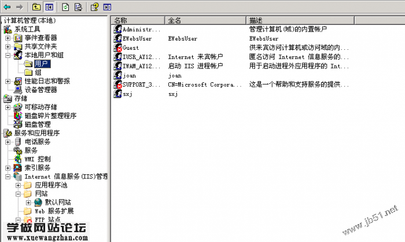Viewport: 405px width, 242px height.
Task: Click the Up one level folder icon
Action: (x=36, y=7)
